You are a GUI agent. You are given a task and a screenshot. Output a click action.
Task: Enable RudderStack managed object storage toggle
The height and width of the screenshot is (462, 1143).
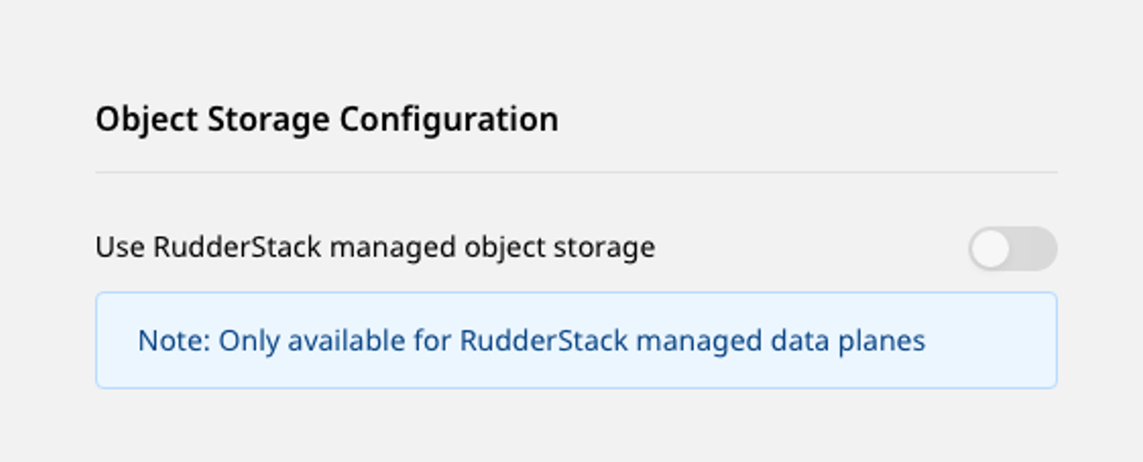click(1012, 249)
